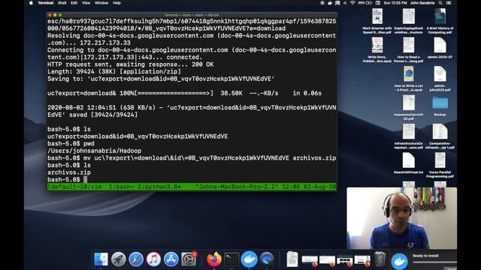Open the View menu
481x270 pixels.
[86, 3]
